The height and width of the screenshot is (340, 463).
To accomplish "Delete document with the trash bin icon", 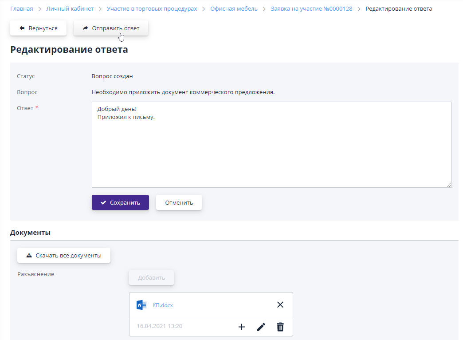I will pyautogui.click(x=280, y=327).
